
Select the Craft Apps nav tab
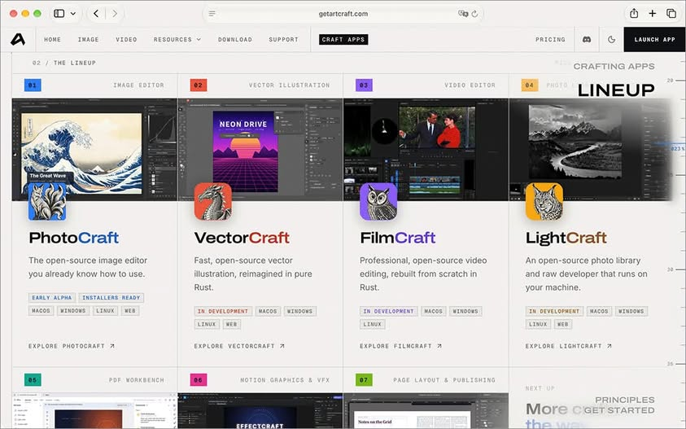(x=343, y=39)
